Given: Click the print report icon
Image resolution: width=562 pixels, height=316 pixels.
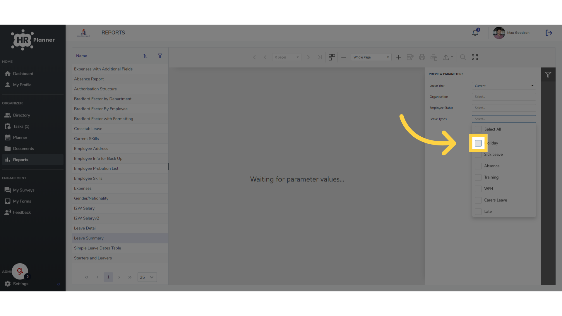Looking at the screenshot, I should pyautogui.click(x=422, y=57).
